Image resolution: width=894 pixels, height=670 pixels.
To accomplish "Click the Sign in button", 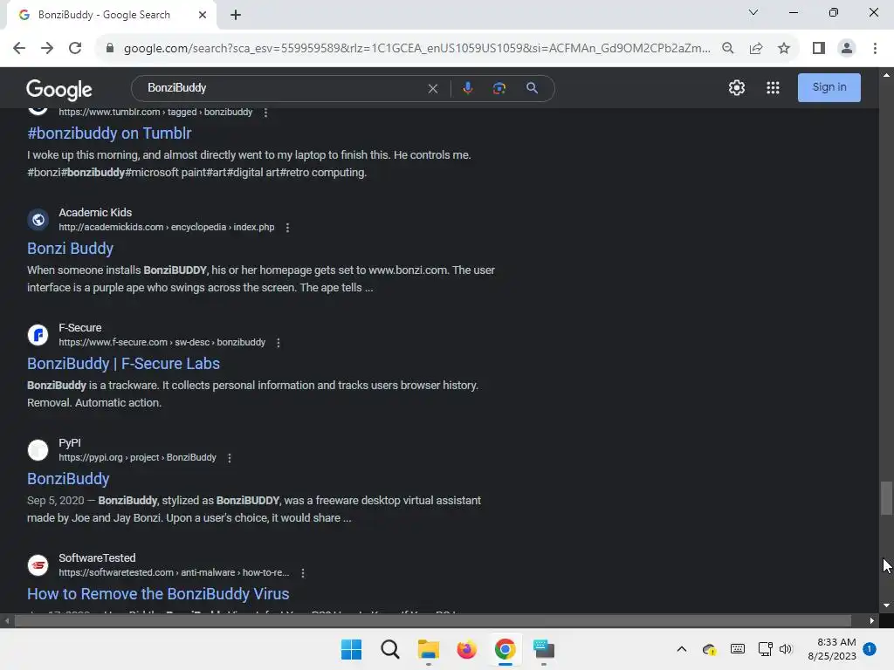I will point(829,87).
